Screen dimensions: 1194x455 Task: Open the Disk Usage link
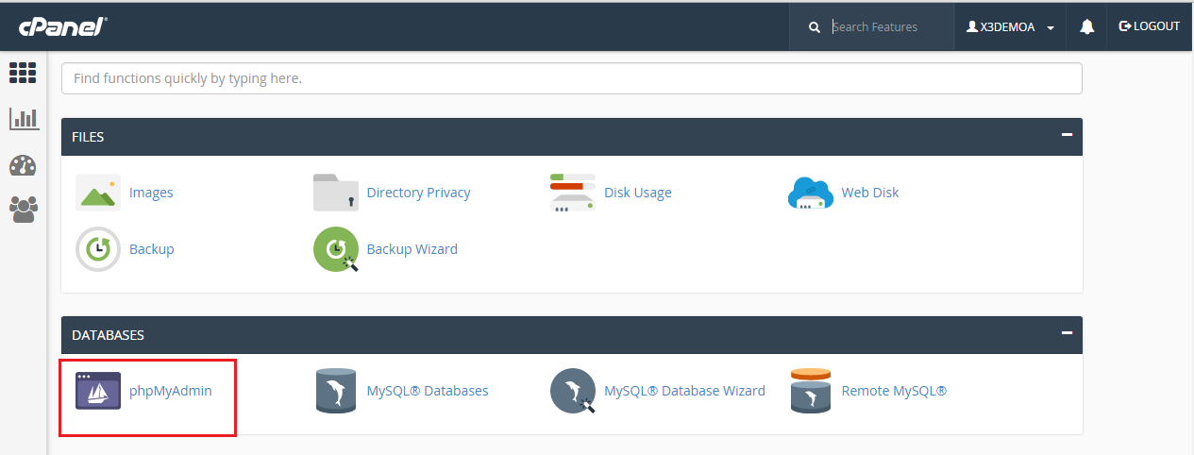coord(638,193)
